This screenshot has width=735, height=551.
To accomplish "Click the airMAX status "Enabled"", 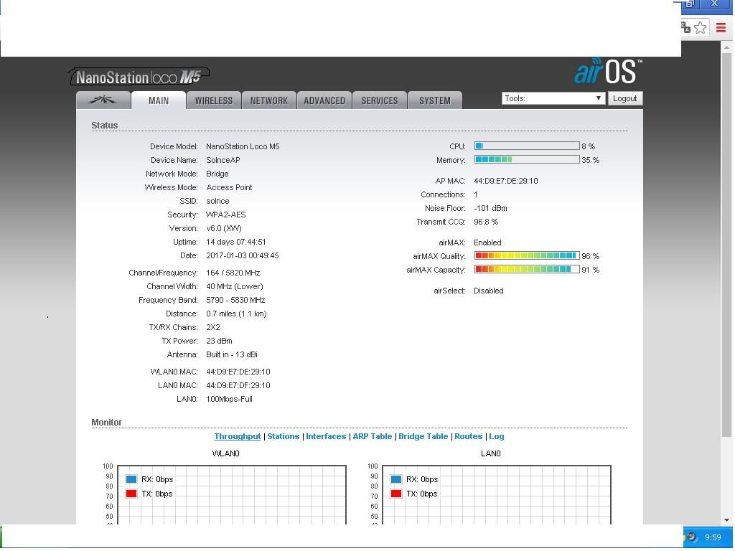I will tap(487, 242).
